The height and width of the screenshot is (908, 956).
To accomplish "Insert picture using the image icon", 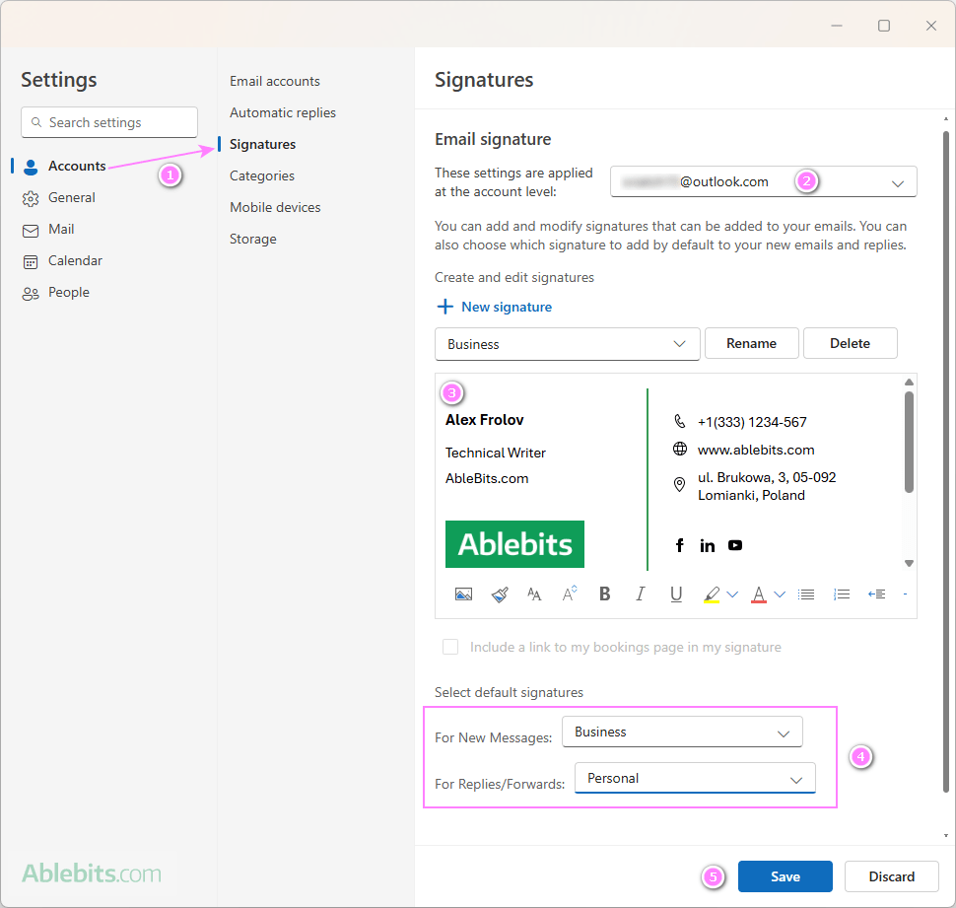I will [463, 594].
